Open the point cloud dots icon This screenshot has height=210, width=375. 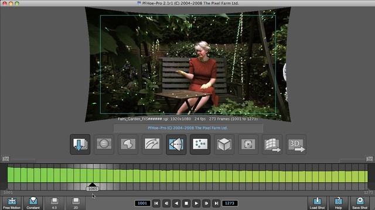click(200, 144)
